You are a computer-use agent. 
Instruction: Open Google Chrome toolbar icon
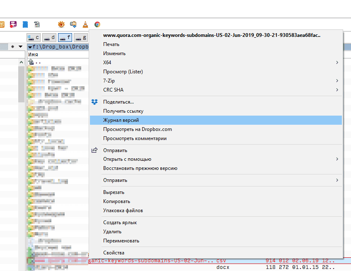(97, 24)
